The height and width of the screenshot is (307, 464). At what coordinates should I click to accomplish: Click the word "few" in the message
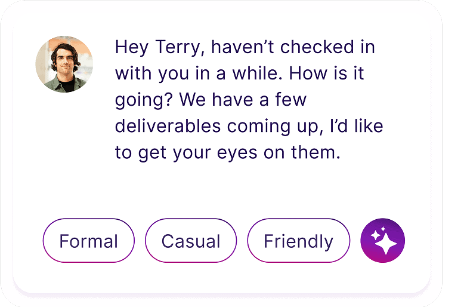click(289, 100)
